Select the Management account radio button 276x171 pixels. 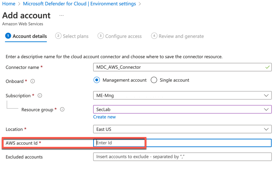[97, 80]
